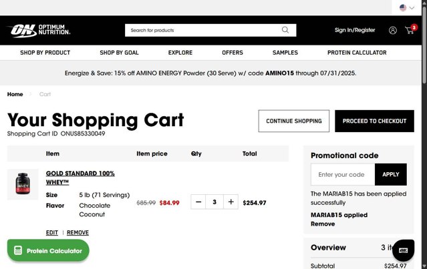This screenshot has height=269, width=427.
Task: Increase quantity with plus button
Action: click(x=231, y=202)
